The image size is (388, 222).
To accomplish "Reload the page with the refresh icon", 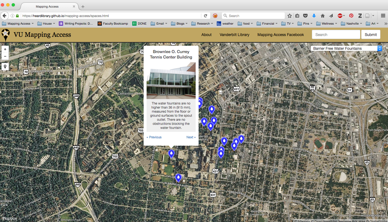I will click(205, 16).
